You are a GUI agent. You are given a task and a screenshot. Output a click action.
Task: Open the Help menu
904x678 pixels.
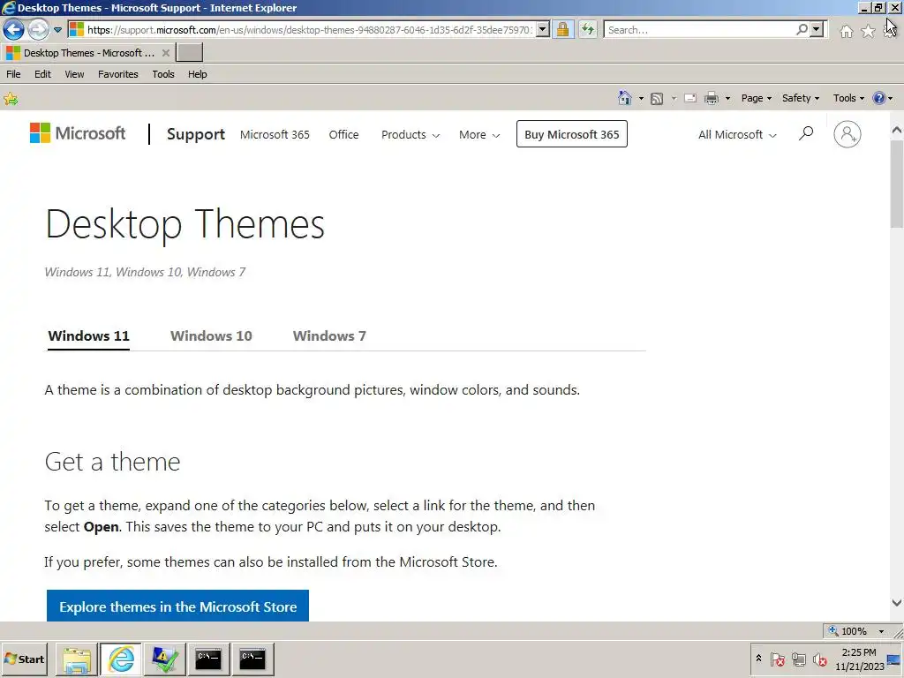click(197, 74)
